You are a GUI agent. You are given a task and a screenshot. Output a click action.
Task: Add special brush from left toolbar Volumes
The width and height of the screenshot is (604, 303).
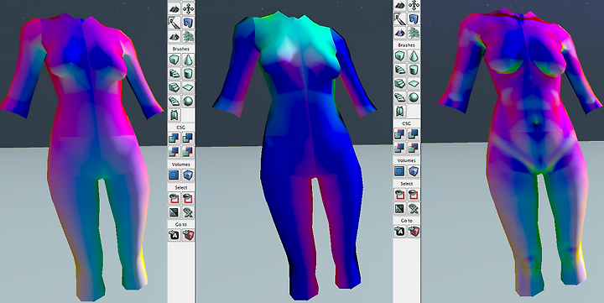(174, 175)
